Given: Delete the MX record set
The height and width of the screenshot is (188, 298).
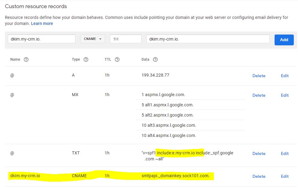Looking at the screenshot, I should pyautogui.click(x=259, y=95).
